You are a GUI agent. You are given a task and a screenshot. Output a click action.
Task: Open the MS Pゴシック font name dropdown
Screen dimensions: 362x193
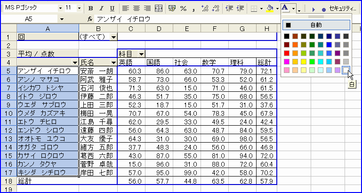click(x=61, y=8)
